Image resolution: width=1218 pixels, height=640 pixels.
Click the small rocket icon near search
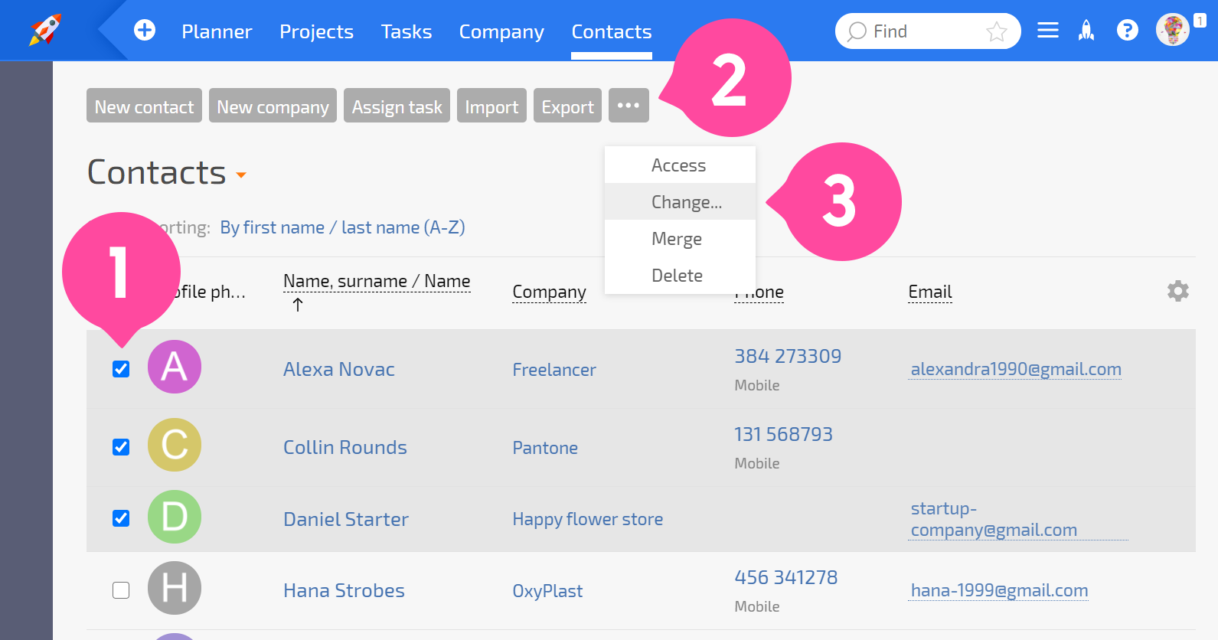tap(1086, 31)
